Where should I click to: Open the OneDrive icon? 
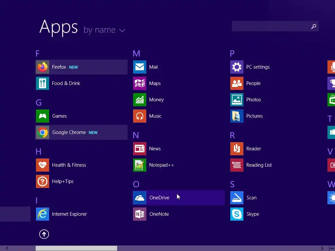point(139,198)
